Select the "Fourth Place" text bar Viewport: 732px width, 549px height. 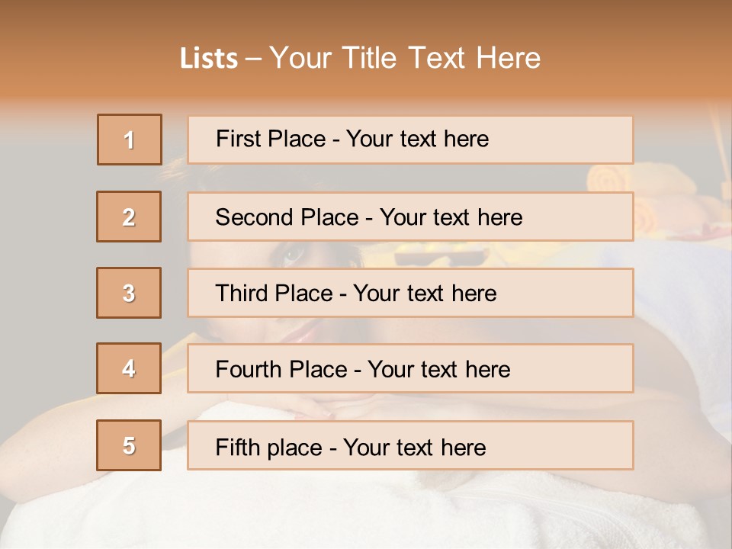click(410, 369)
